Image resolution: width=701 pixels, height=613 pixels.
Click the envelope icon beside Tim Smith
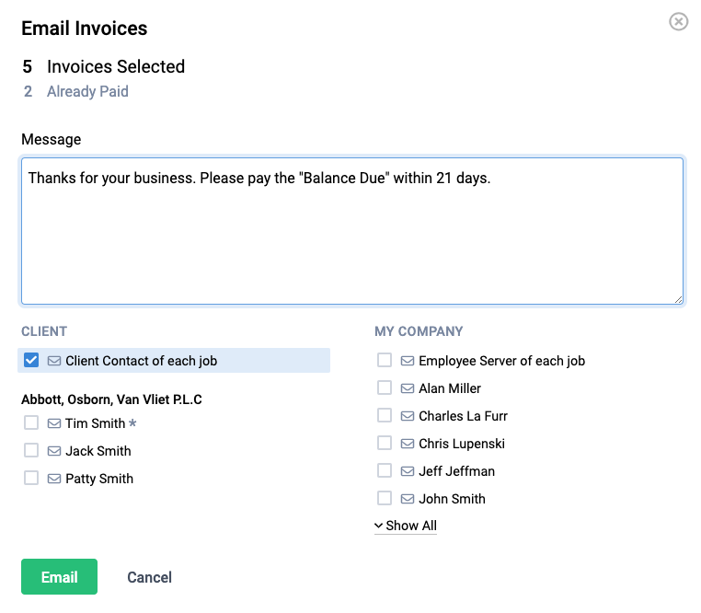click(54, 423)
